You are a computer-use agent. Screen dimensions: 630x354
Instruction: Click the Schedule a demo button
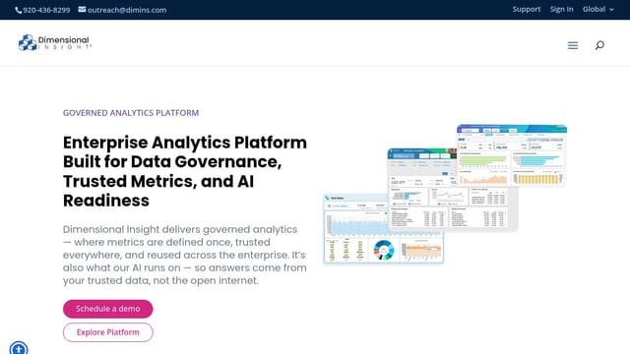107,309
